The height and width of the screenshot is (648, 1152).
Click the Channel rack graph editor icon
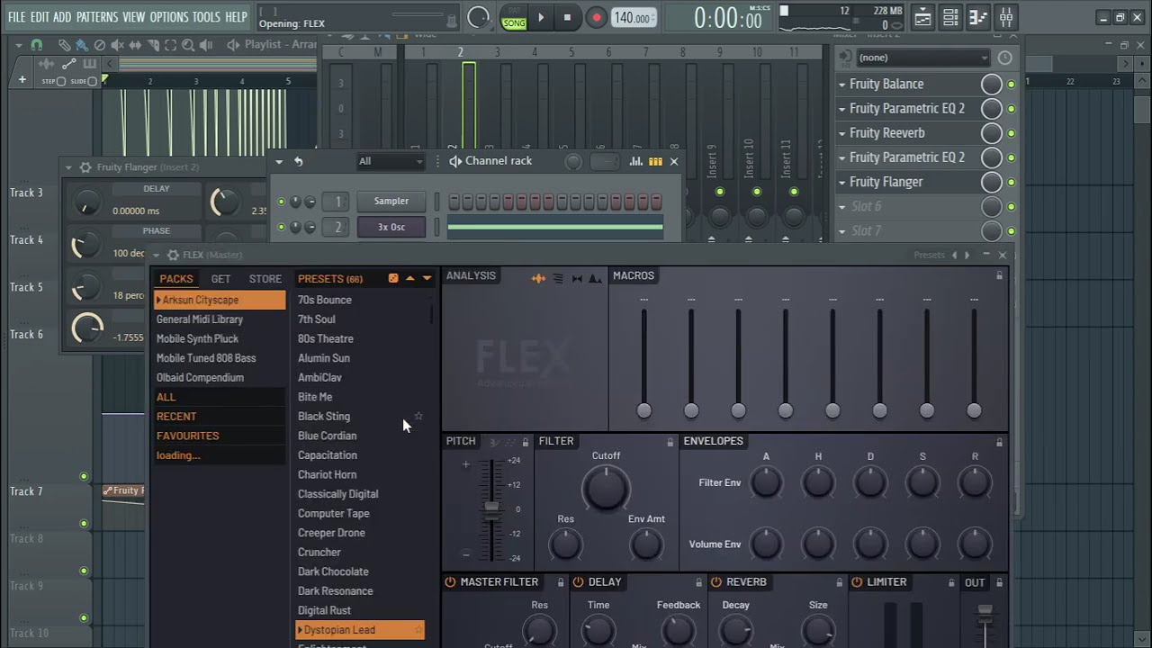pyautogui.click(x=636, y=161)
